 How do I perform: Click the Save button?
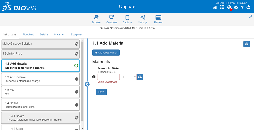click(x=101, y=92)
